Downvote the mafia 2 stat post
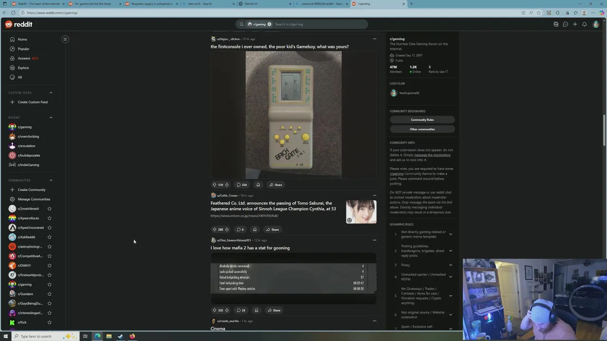Viewport: 607px width, 341px height. point(227,310)
